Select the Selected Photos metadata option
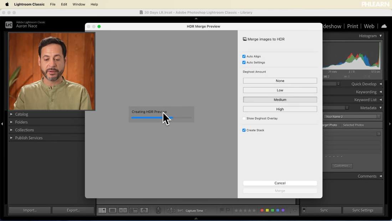Viewport: 392px width, 221px height. (x=353, y=125)
